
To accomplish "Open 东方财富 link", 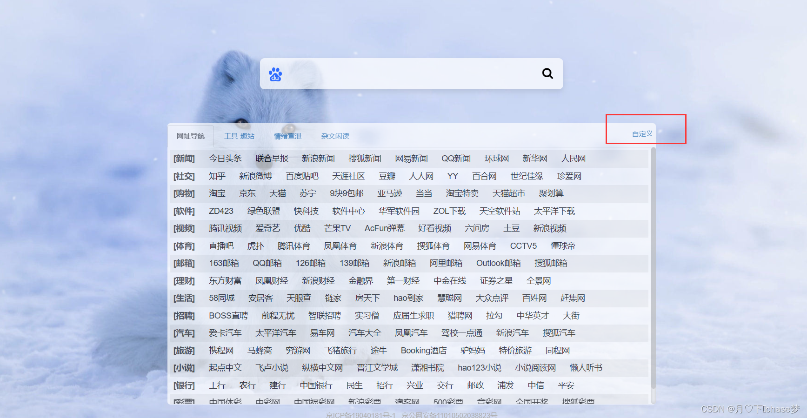I will click(x=225, y=281).
